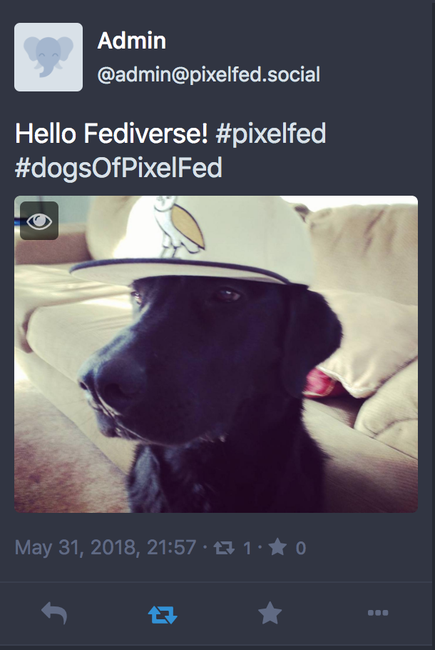Screen dimensions: 435x650
Task: Open the May 31, 2018, 21:57 timestamp
Action: click(x=105, y=548)
